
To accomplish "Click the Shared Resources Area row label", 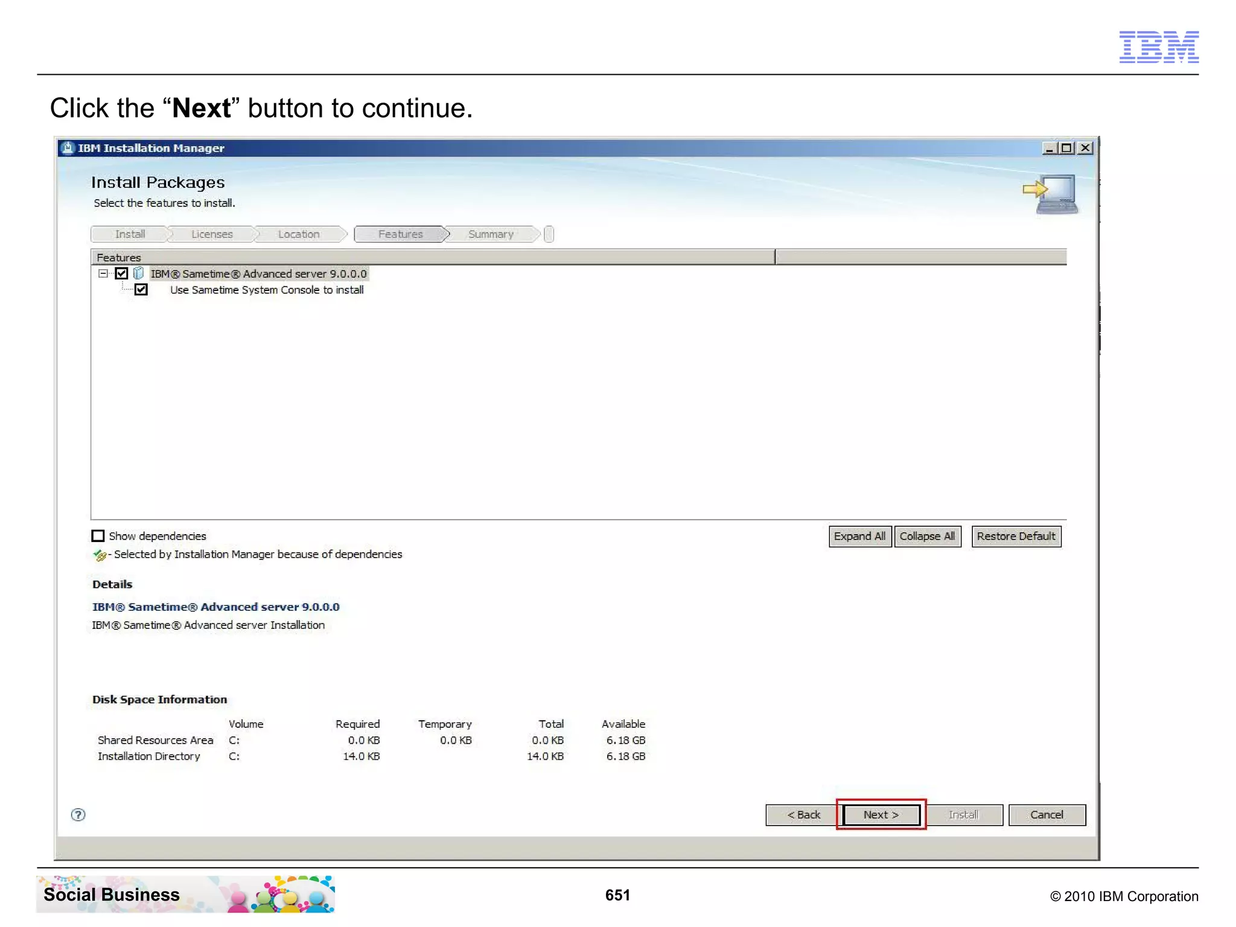I will pos(156,741).
